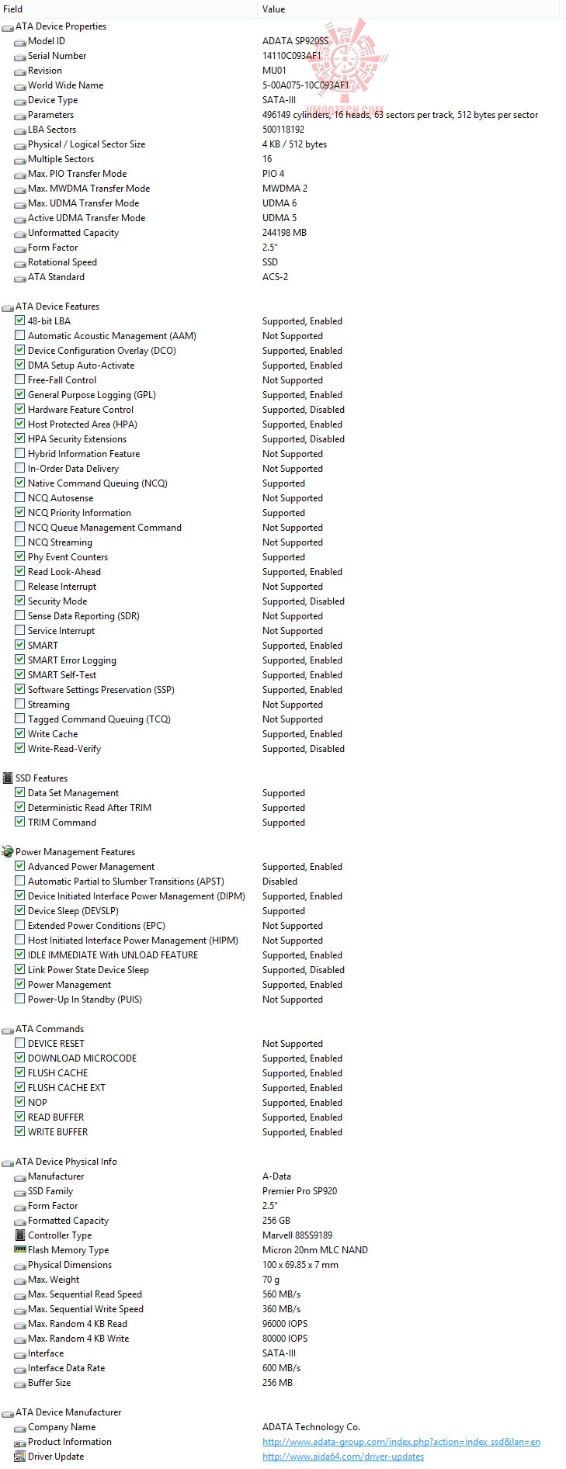This screenshot has height=1469, width=566.
Task: Click the icon beside Max. Sequential Read Speed
Action: 20,1294
